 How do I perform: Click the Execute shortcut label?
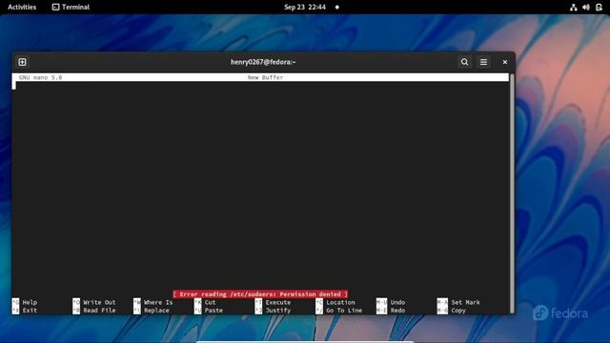[278, 302]
